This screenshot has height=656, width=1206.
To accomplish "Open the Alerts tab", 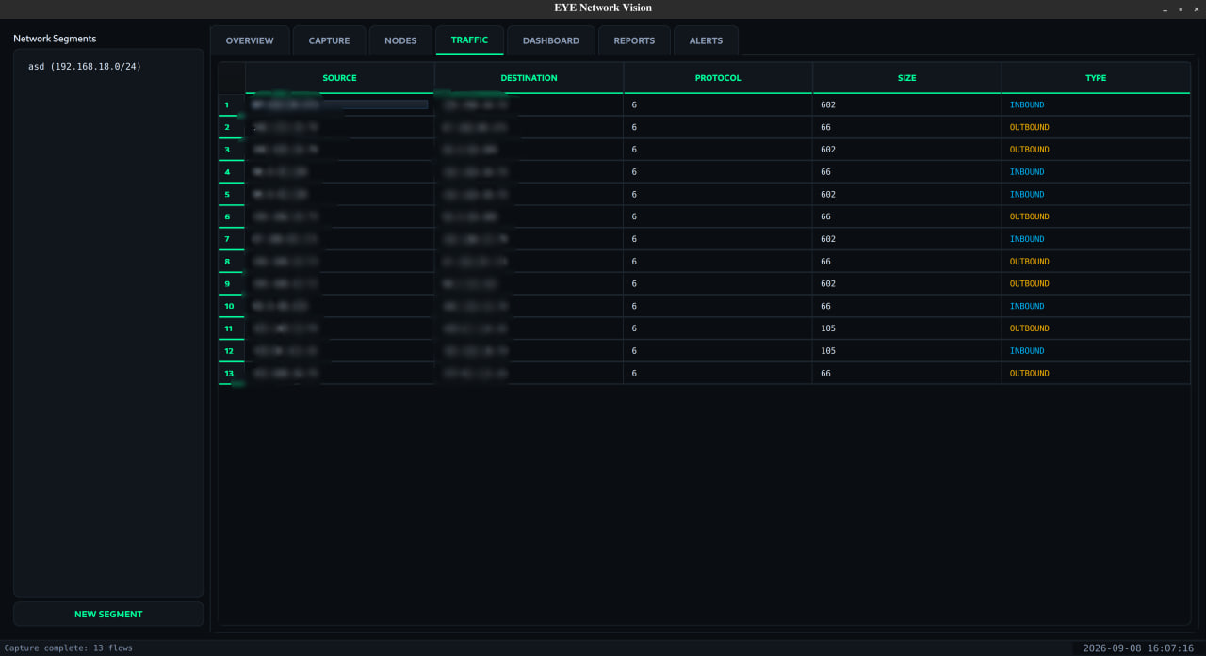I will (706, 40).
